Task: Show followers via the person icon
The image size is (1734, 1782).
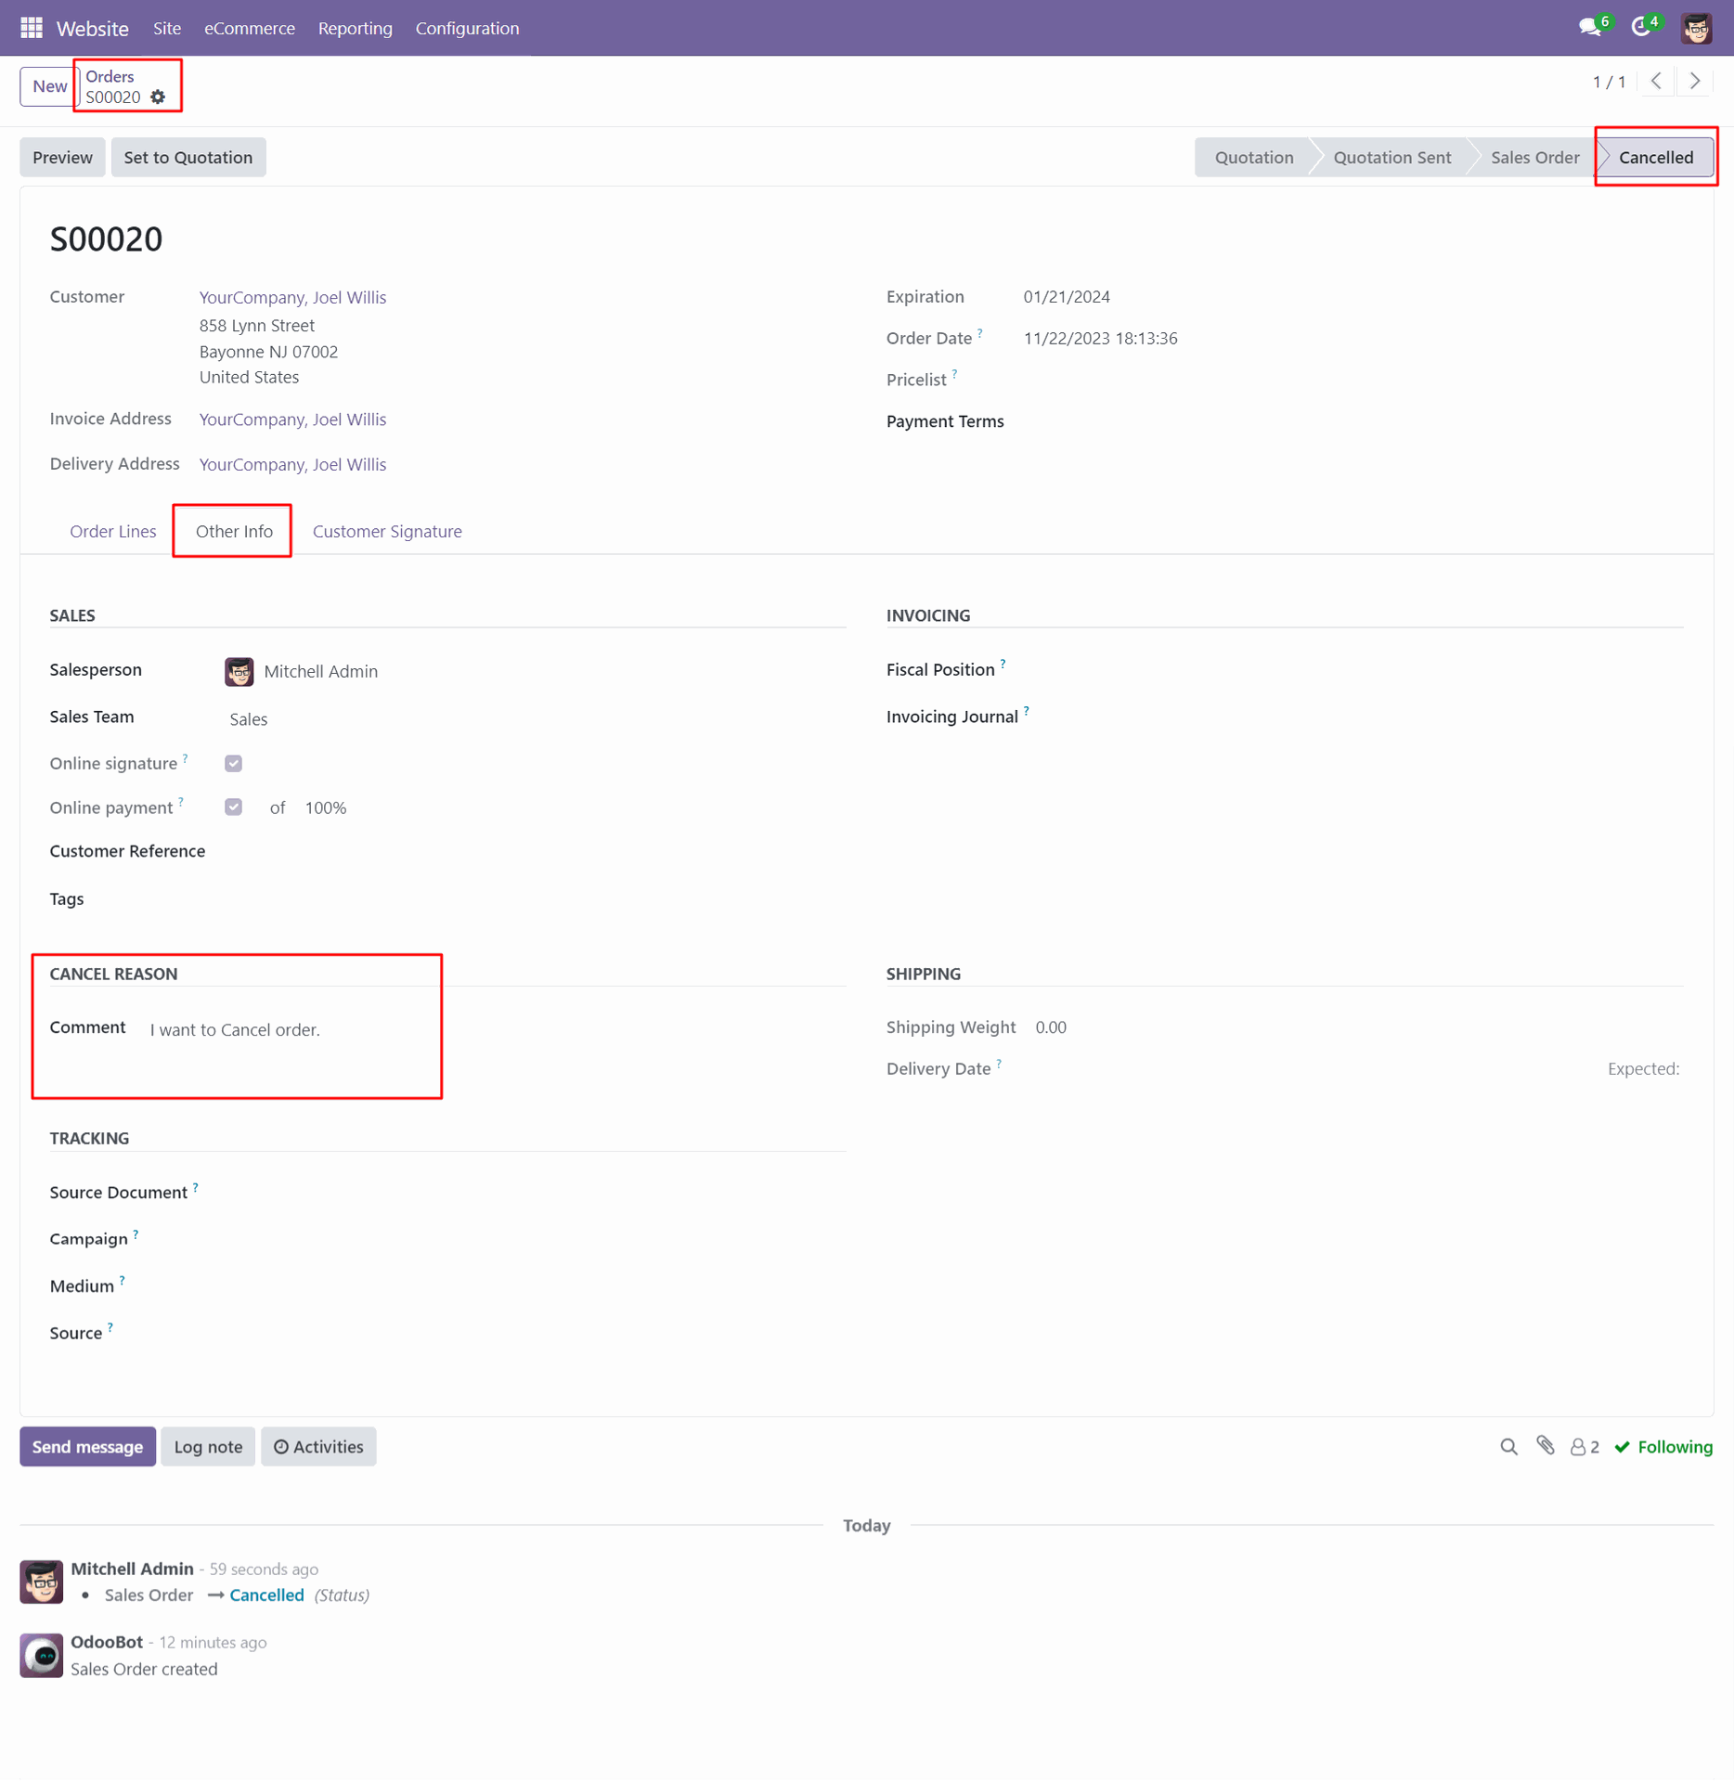Action: point(1584,1446)
